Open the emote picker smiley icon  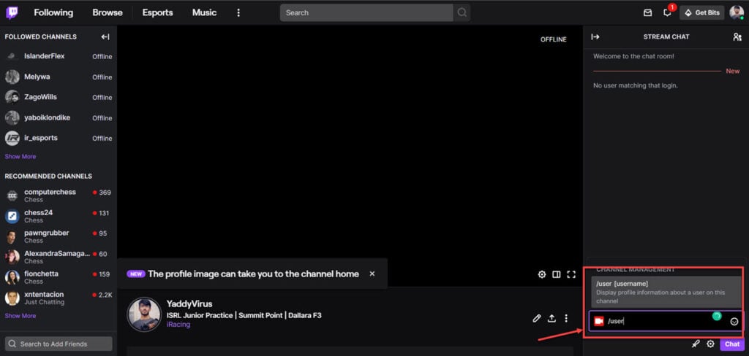[734, 322]
